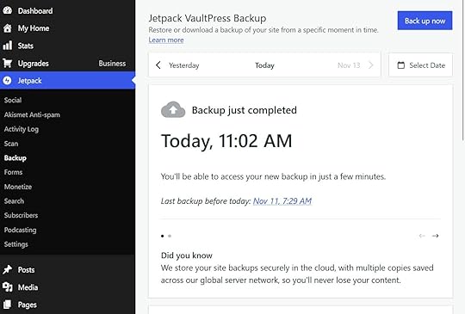
Task: Click Today in date navigation
Action: (264, 65)
